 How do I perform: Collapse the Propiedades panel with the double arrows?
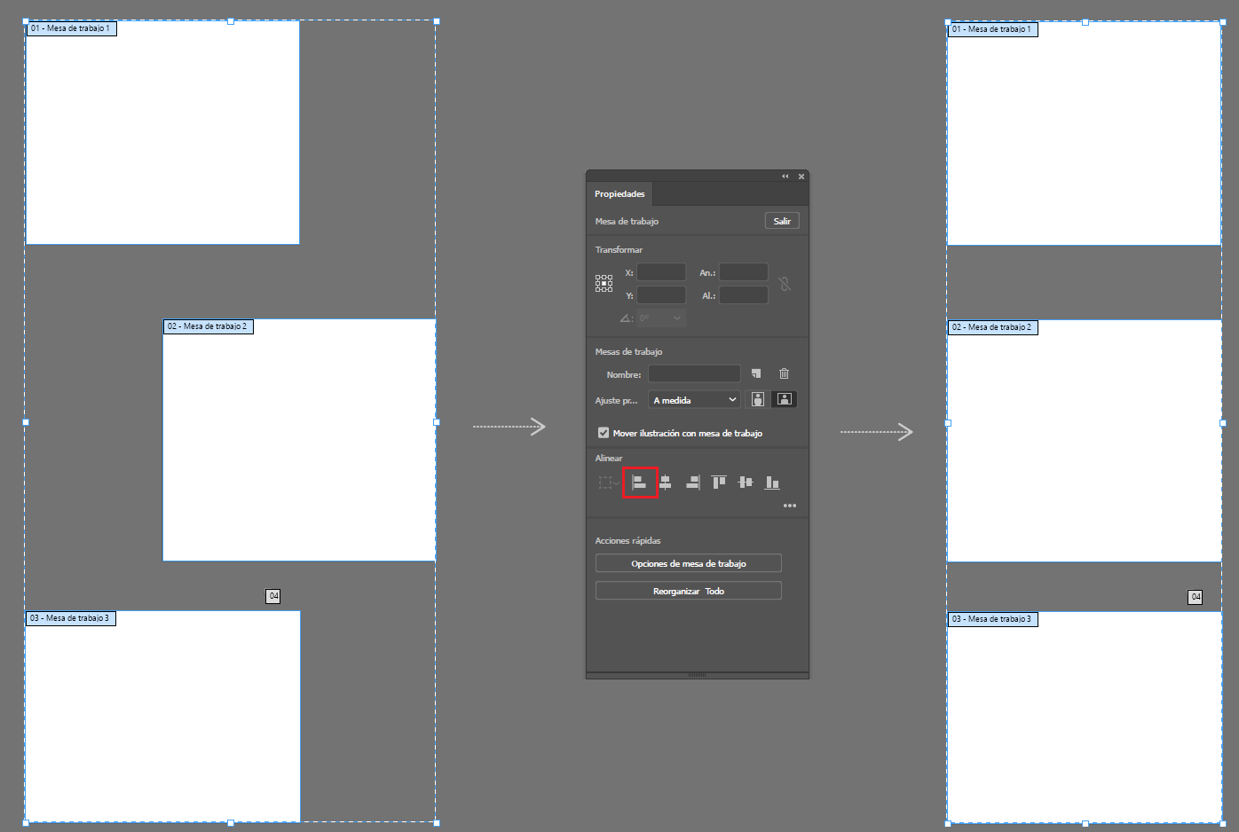[785, 176]
